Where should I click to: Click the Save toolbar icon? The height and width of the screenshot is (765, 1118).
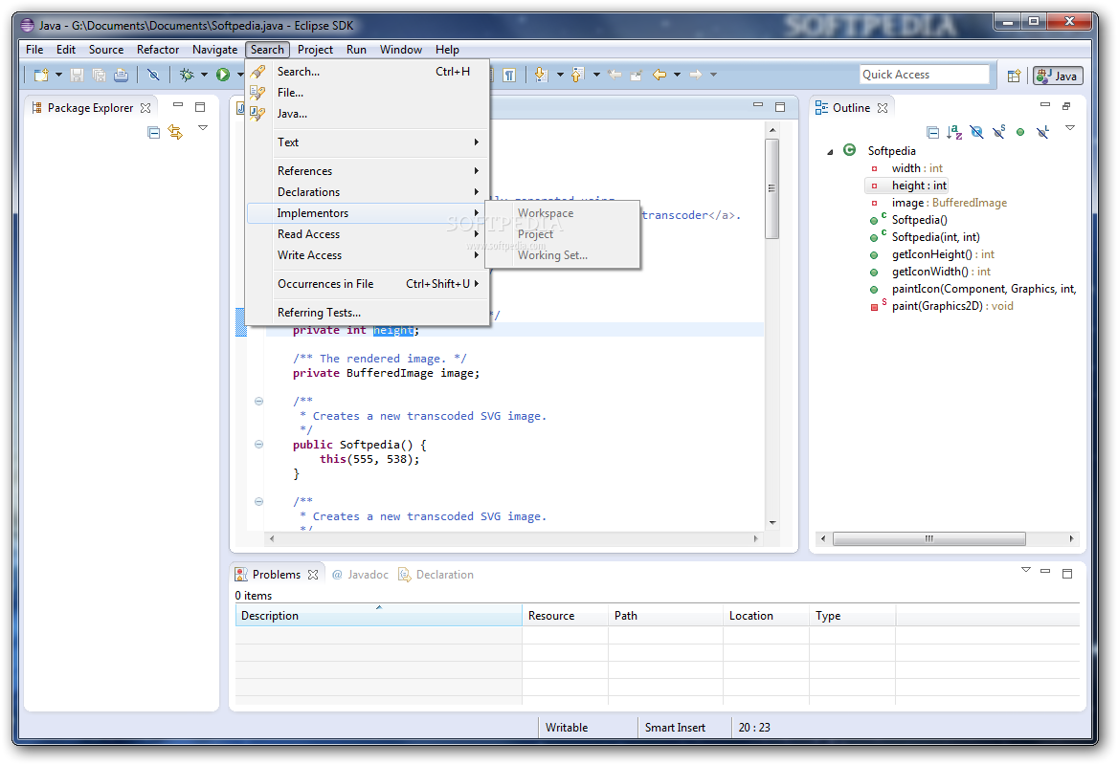click(77, 75)
